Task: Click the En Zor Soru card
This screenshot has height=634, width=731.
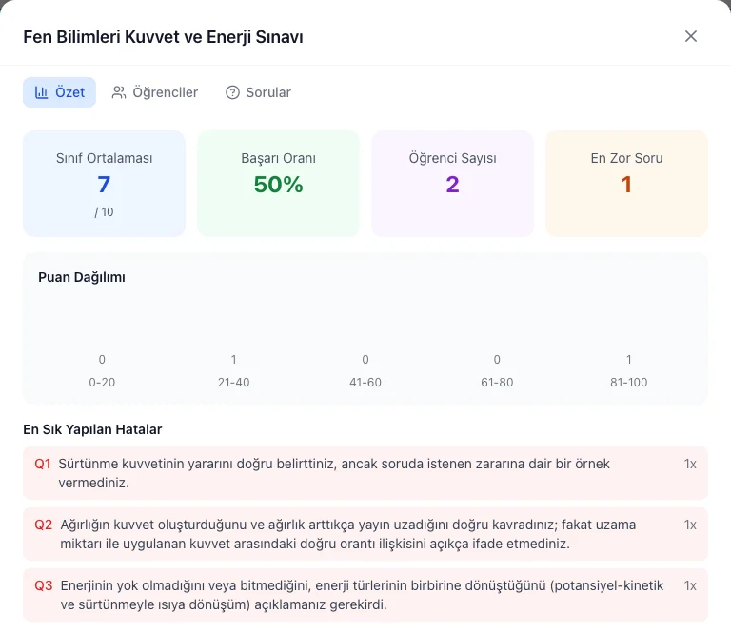Action: [626, 184]
